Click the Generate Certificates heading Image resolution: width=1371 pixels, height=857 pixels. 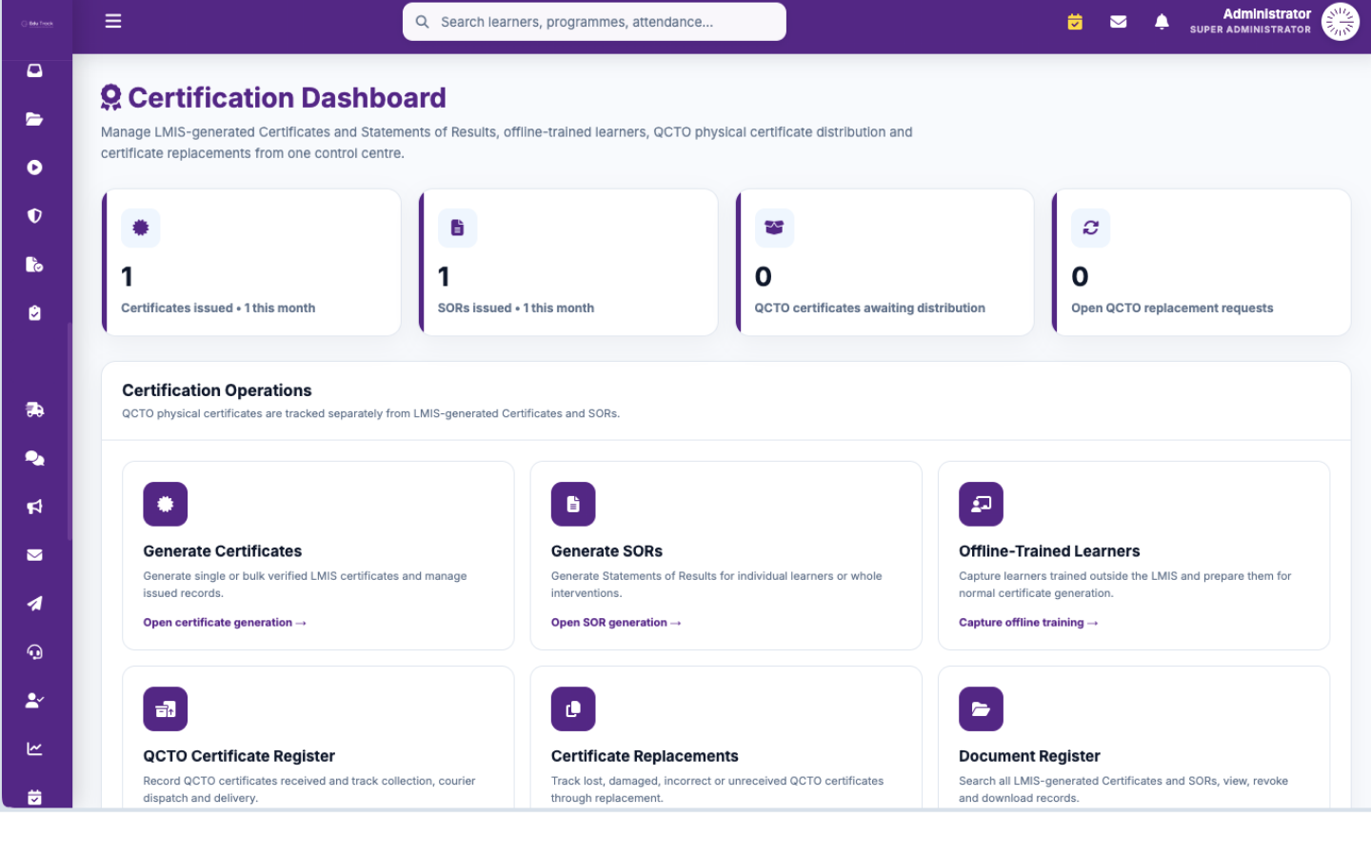(223, 551)
